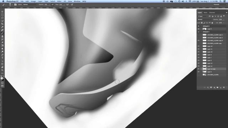The width and height of the screenshot is (228, 128).
Task: Turn layer filtering on or off
Action: 224,16
